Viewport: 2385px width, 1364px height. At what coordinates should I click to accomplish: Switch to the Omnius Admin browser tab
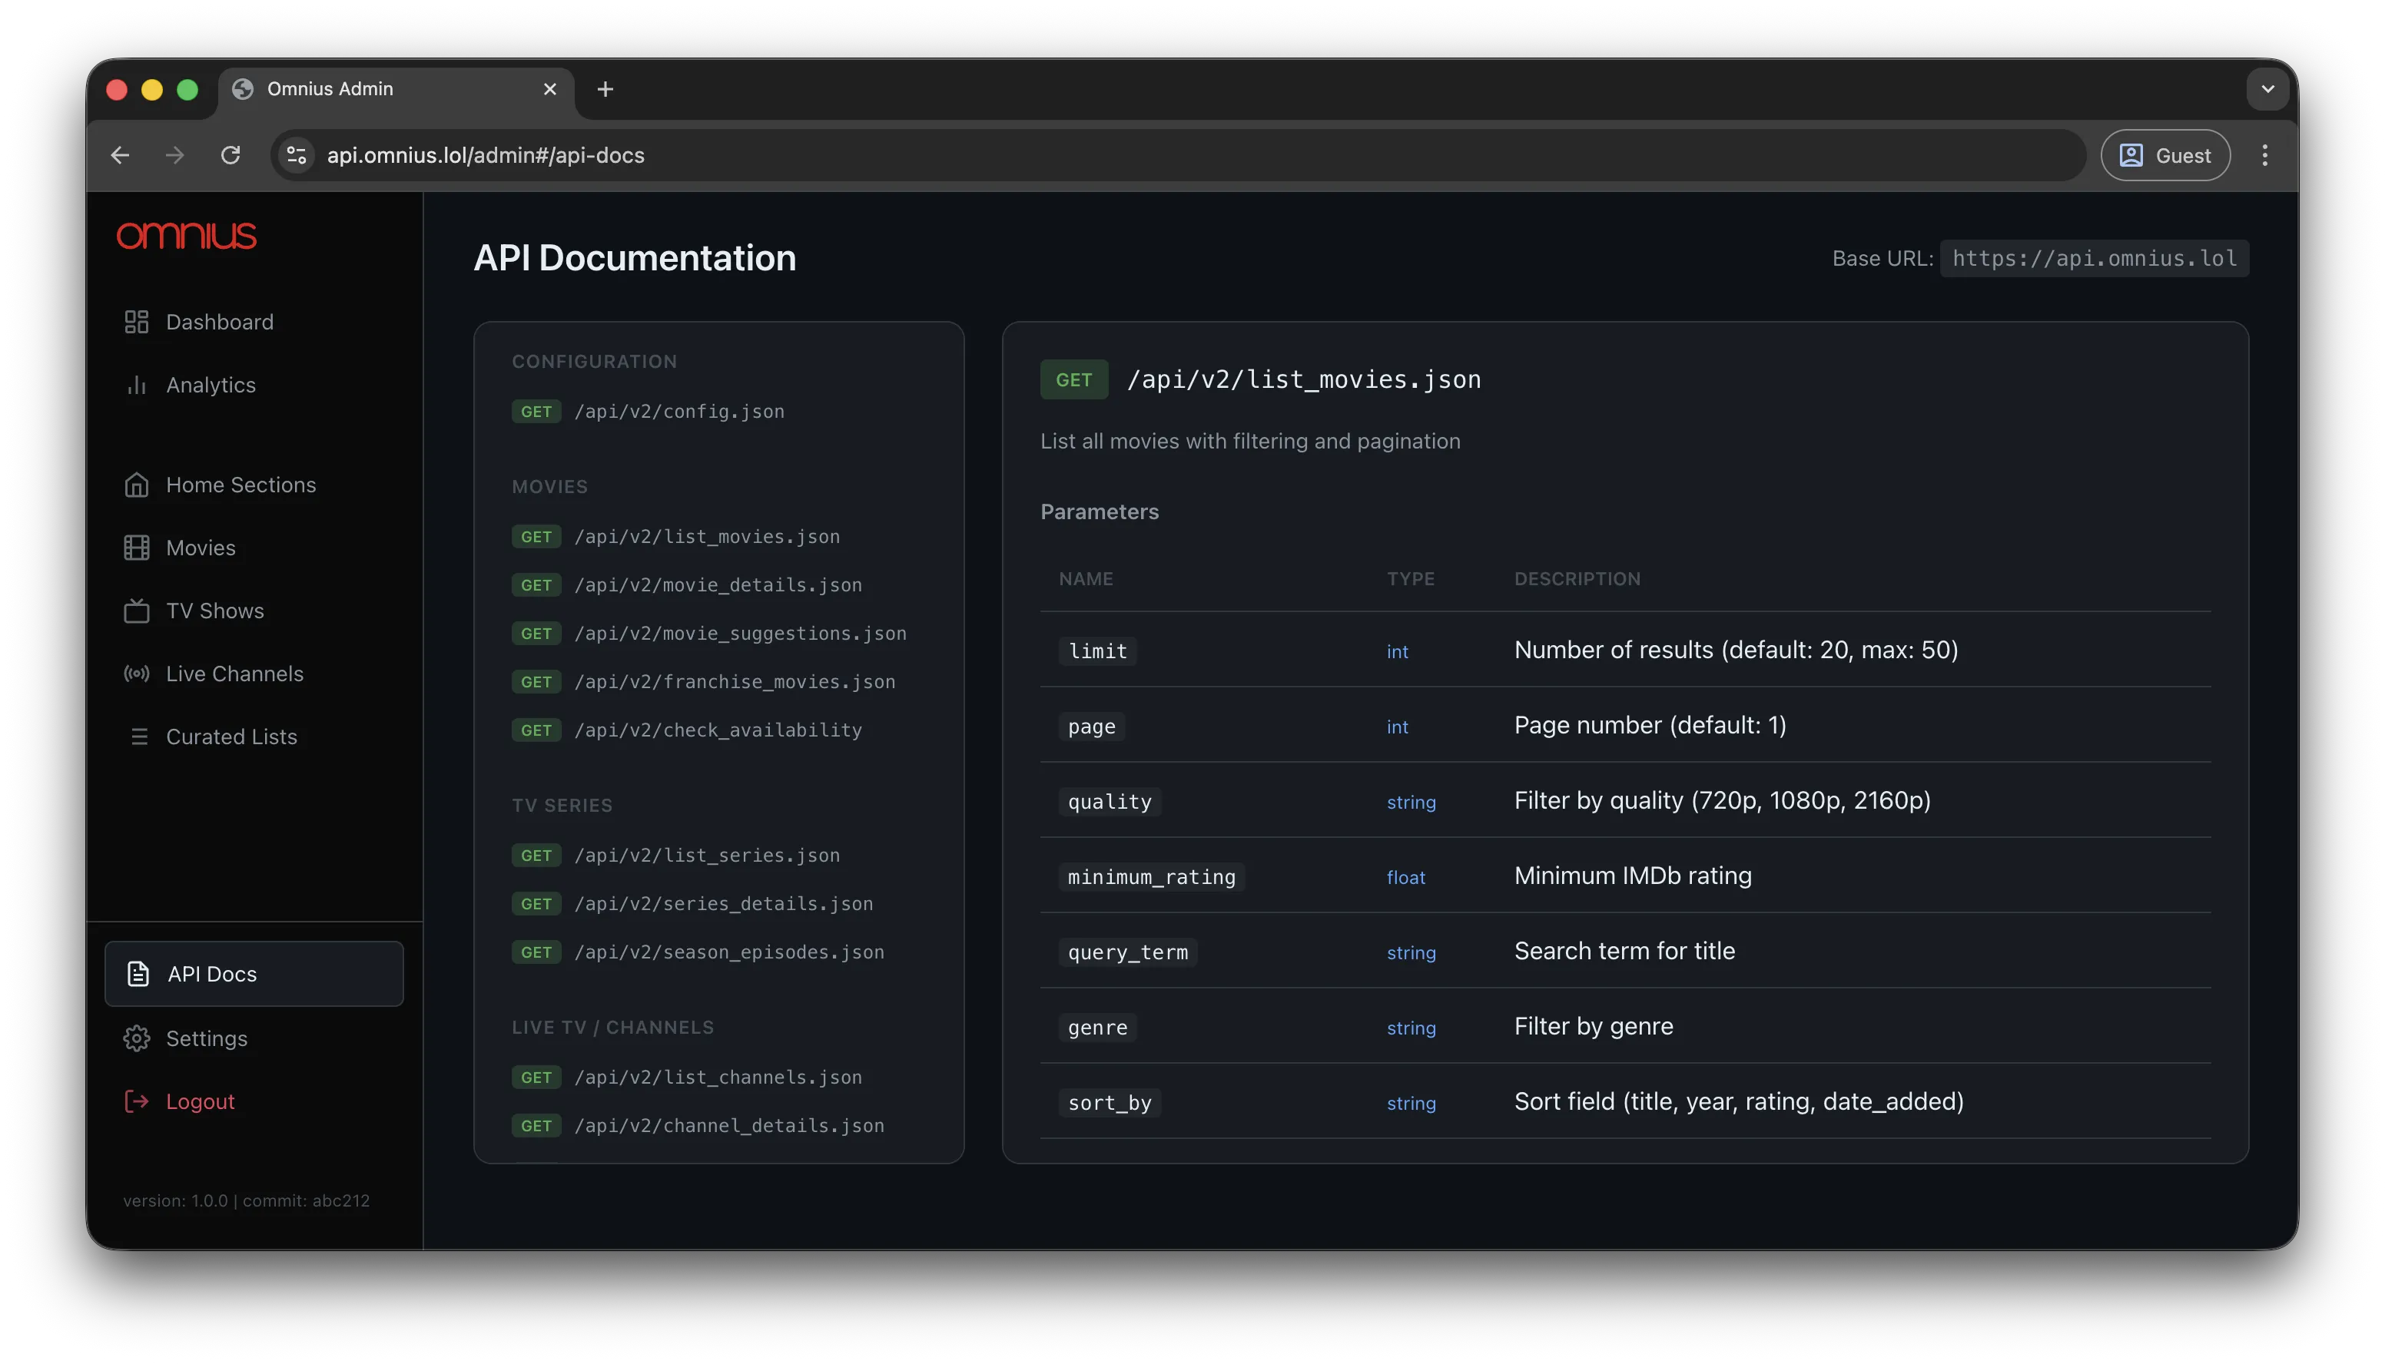point(330,89)
